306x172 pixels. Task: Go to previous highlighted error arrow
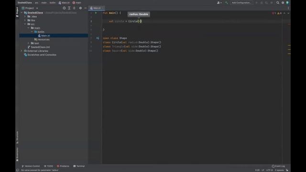click(284, 13)
